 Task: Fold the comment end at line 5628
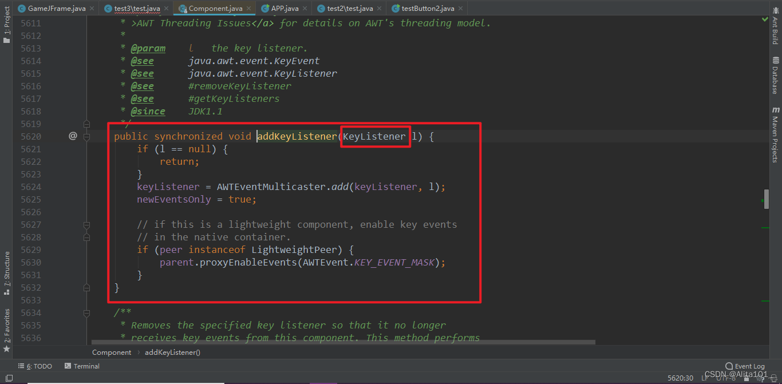pyautogui.click(x=86, y=237)
